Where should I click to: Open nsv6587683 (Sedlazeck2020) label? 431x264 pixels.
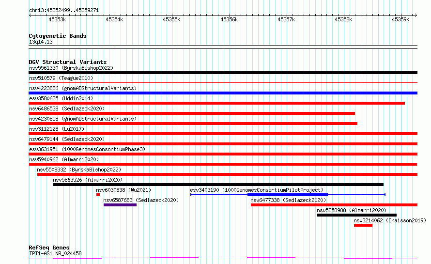[x=141, y=200]
